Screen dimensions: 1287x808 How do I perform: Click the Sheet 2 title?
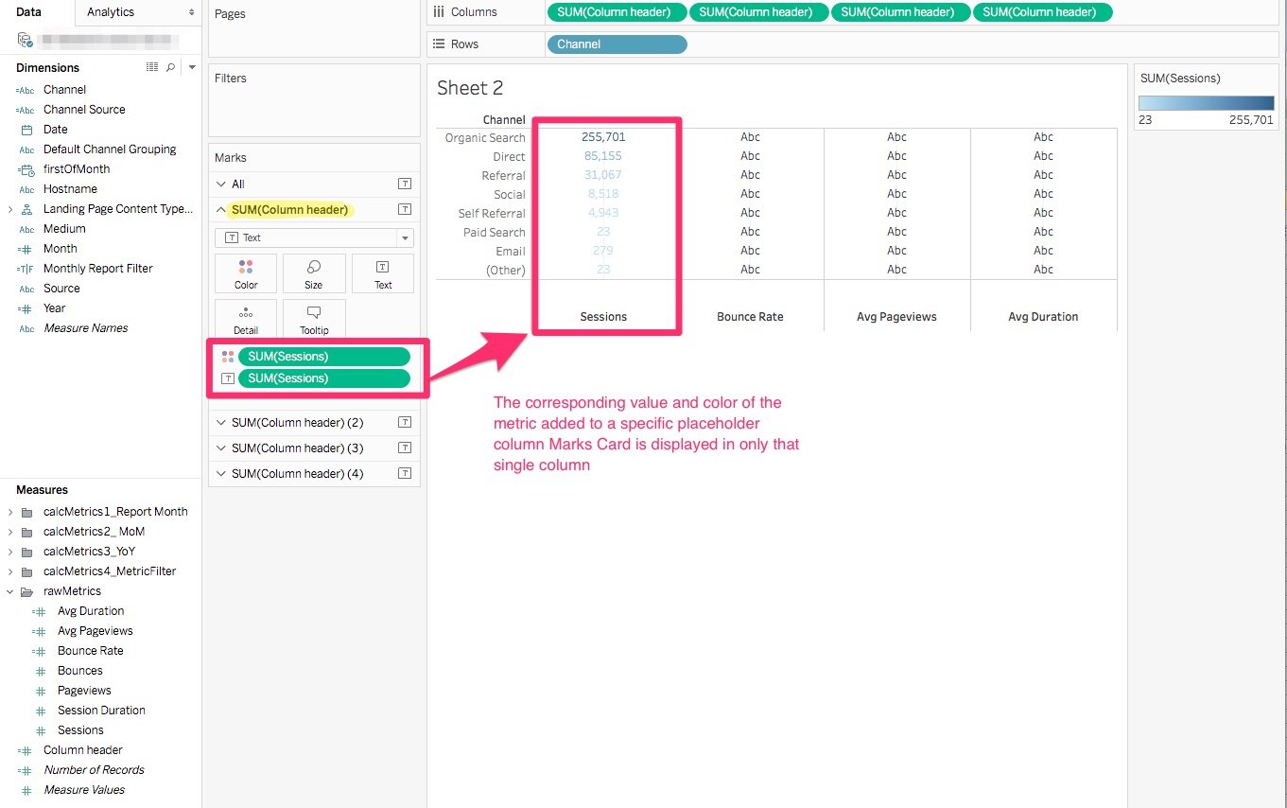[470, 87]
